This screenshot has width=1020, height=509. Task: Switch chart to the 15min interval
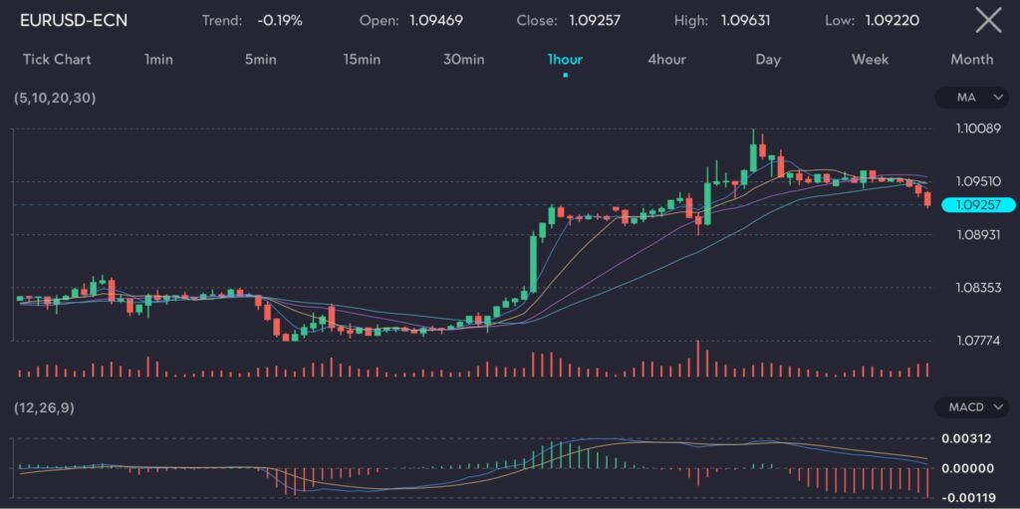point(362,59)
